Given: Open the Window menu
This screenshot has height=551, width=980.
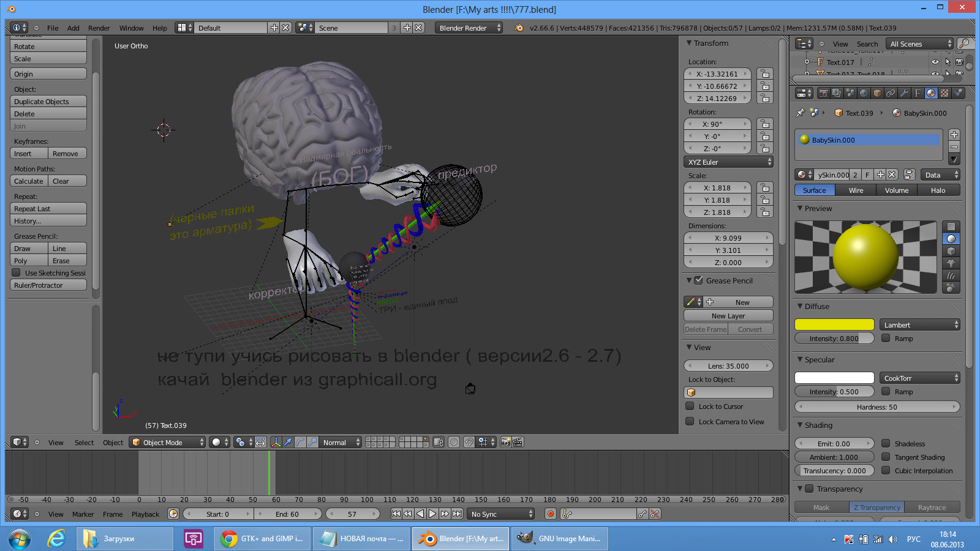Looking at the screenshot, I should 131,28.
